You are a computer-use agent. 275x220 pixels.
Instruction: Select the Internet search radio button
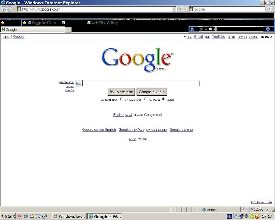click(x=163, y=99)
